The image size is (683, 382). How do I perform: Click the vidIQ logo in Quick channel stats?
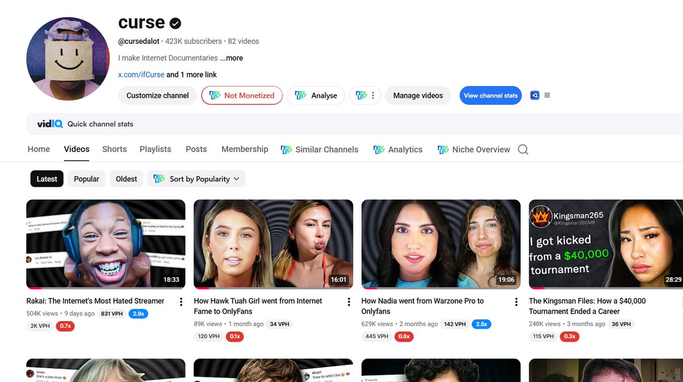50,124
